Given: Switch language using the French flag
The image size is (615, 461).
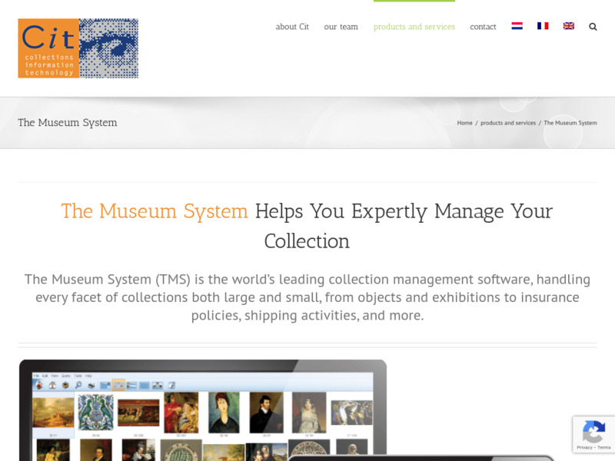Looking at the screenshot, I should click(543, 26).
